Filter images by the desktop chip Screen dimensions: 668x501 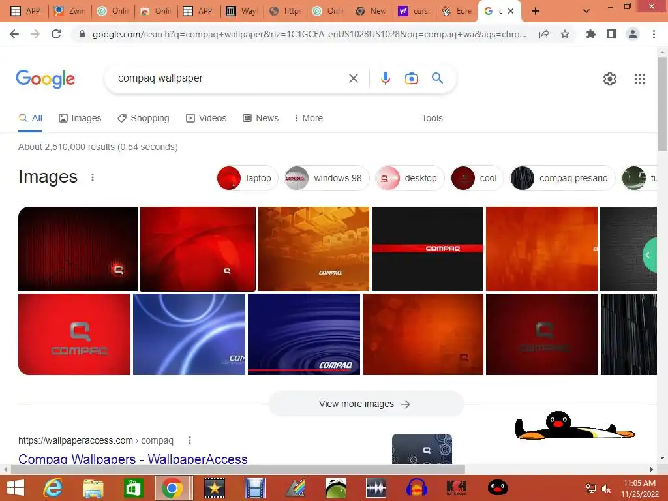[410, 178]
